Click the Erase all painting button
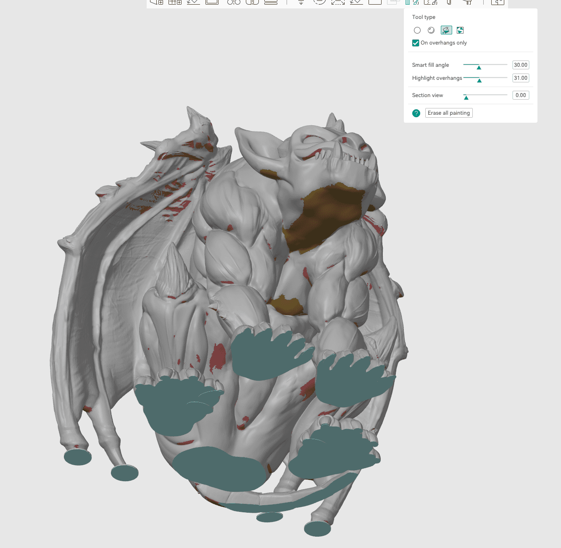 click(x=449, y=113)
